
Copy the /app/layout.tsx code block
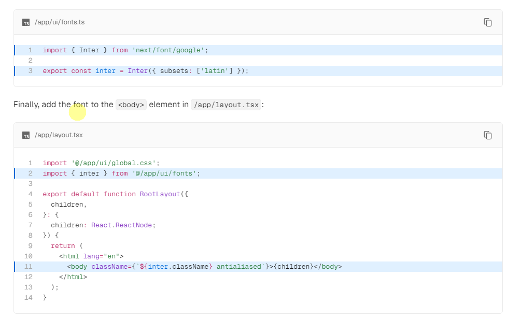point(488,135)
